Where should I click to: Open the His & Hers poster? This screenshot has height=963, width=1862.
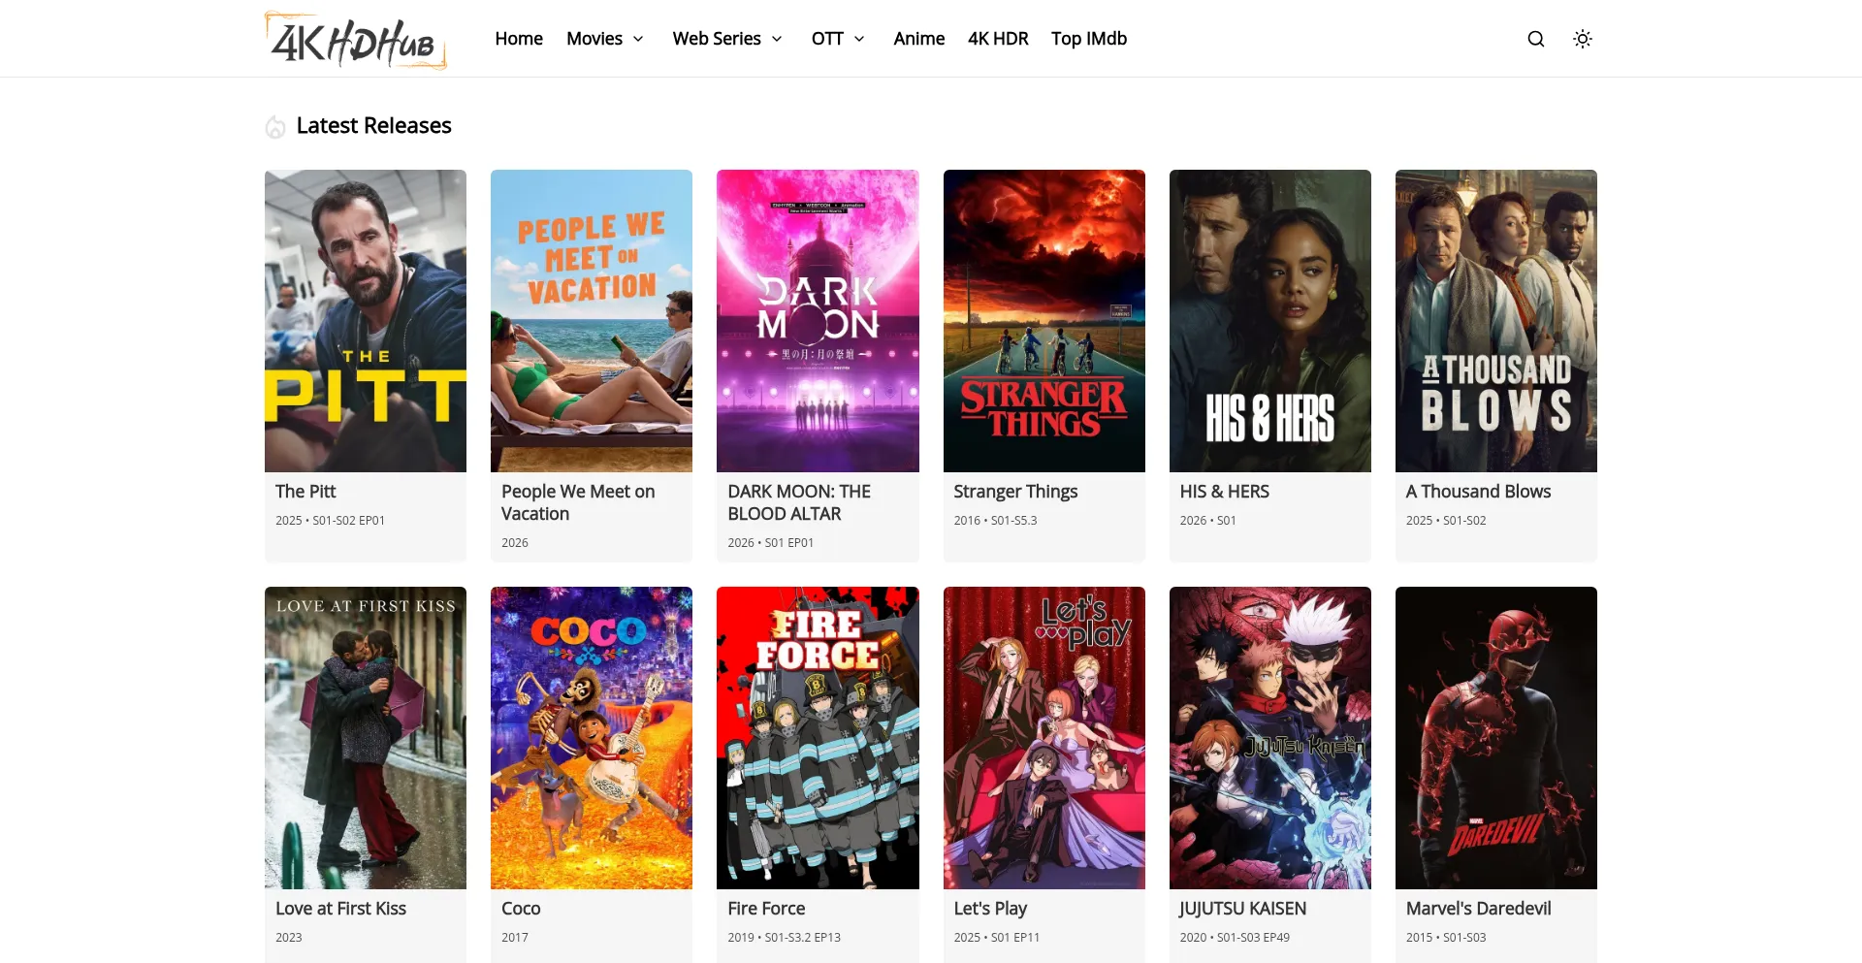(x=1270, y=321)
